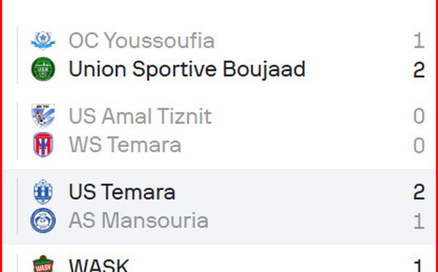Click the OC Youssoufia club crest
This screenshot has height=272, width=438.
[43, 40]
